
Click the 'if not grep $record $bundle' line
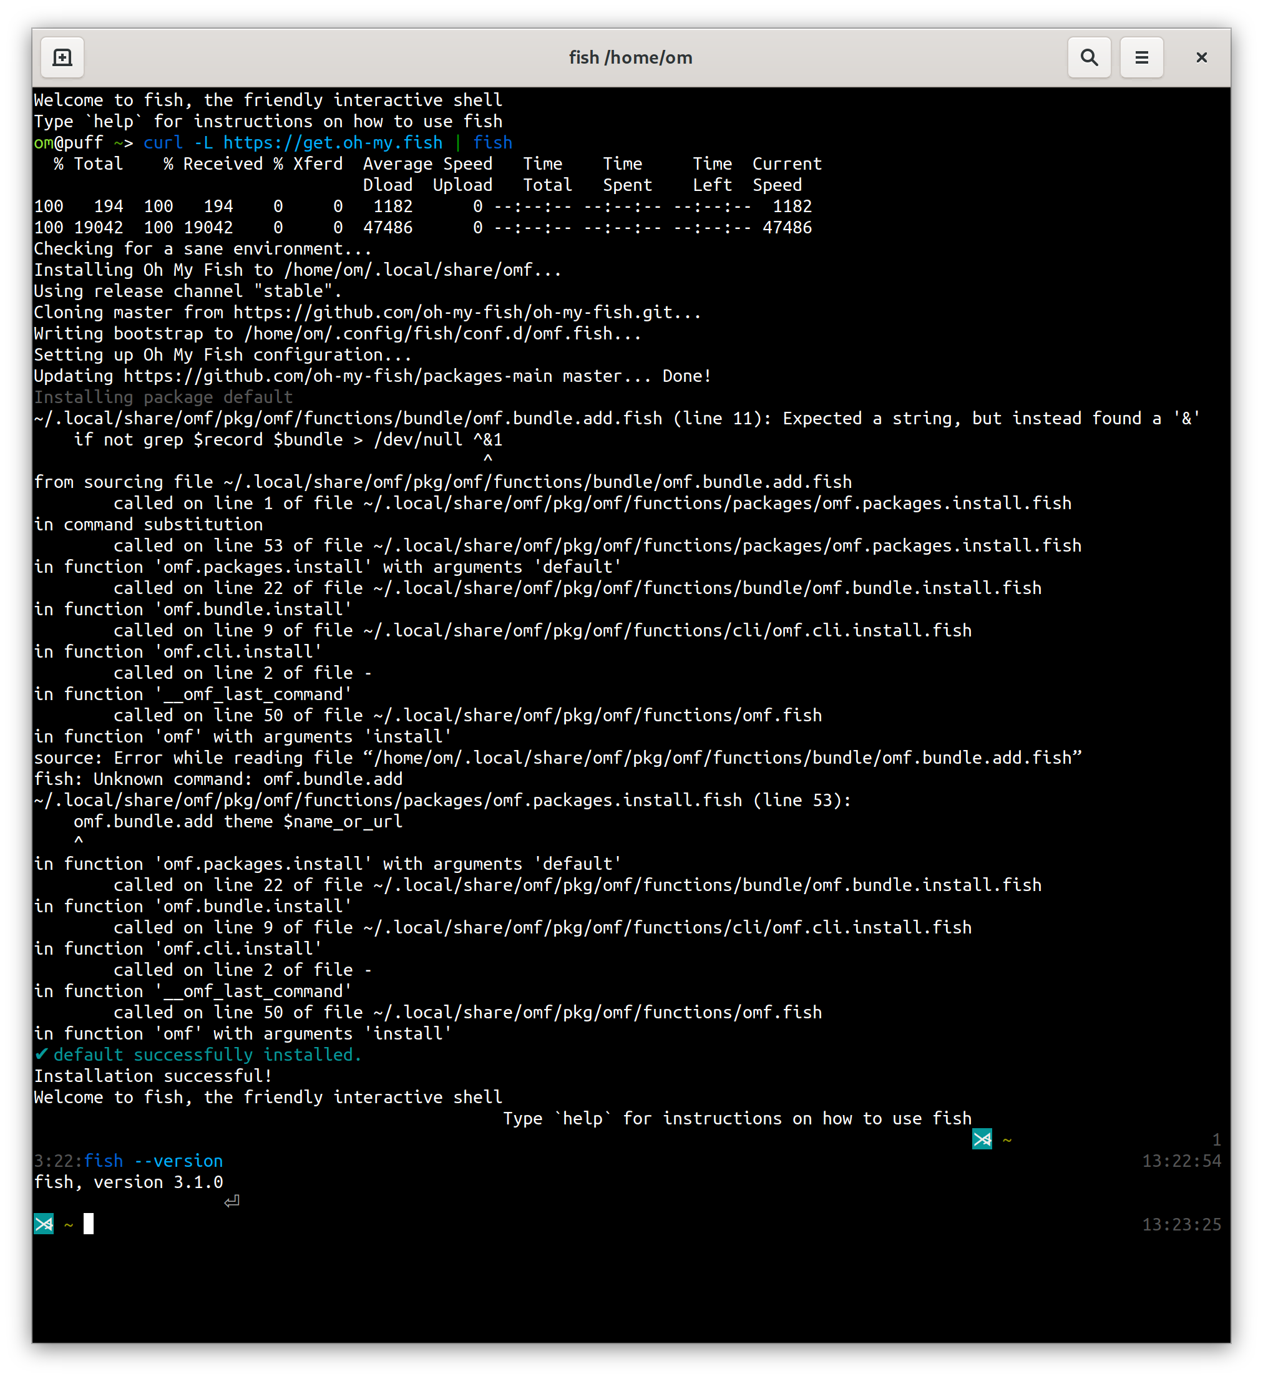287,439
